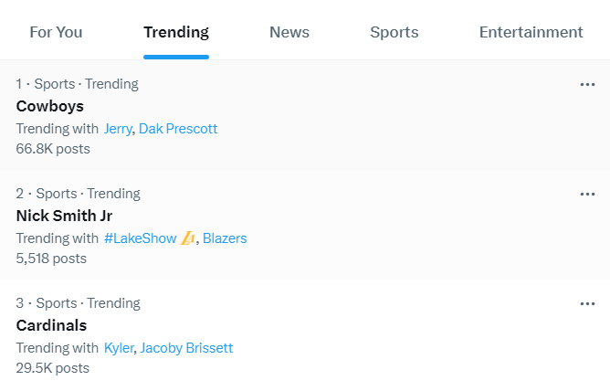Open more options for Nick Smith Jr trend
Screen dimensions: 610x391
point(587,195)
